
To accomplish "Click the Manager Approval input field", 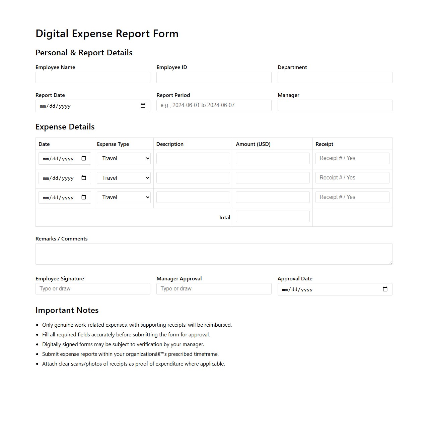I will tap(214, 289).
